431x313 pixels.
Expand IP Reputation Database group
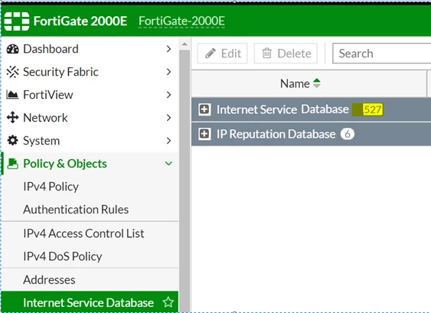coord(204,134)
